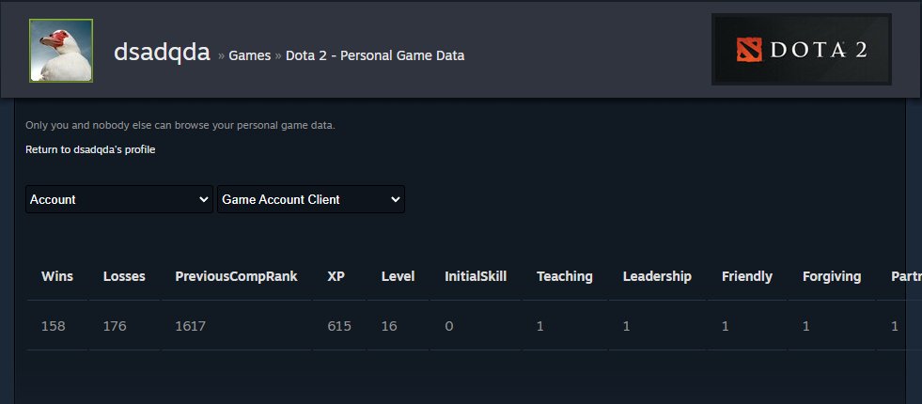Click the Leadership value 1
This screenshot has height=404, width=922.
click(x=627, y=326)
